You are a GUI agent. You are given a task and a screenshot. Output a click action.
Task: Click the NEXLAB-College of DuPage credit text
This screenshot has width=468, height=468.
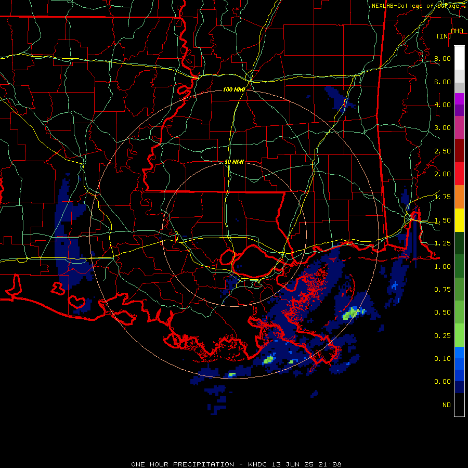point(418,6)
